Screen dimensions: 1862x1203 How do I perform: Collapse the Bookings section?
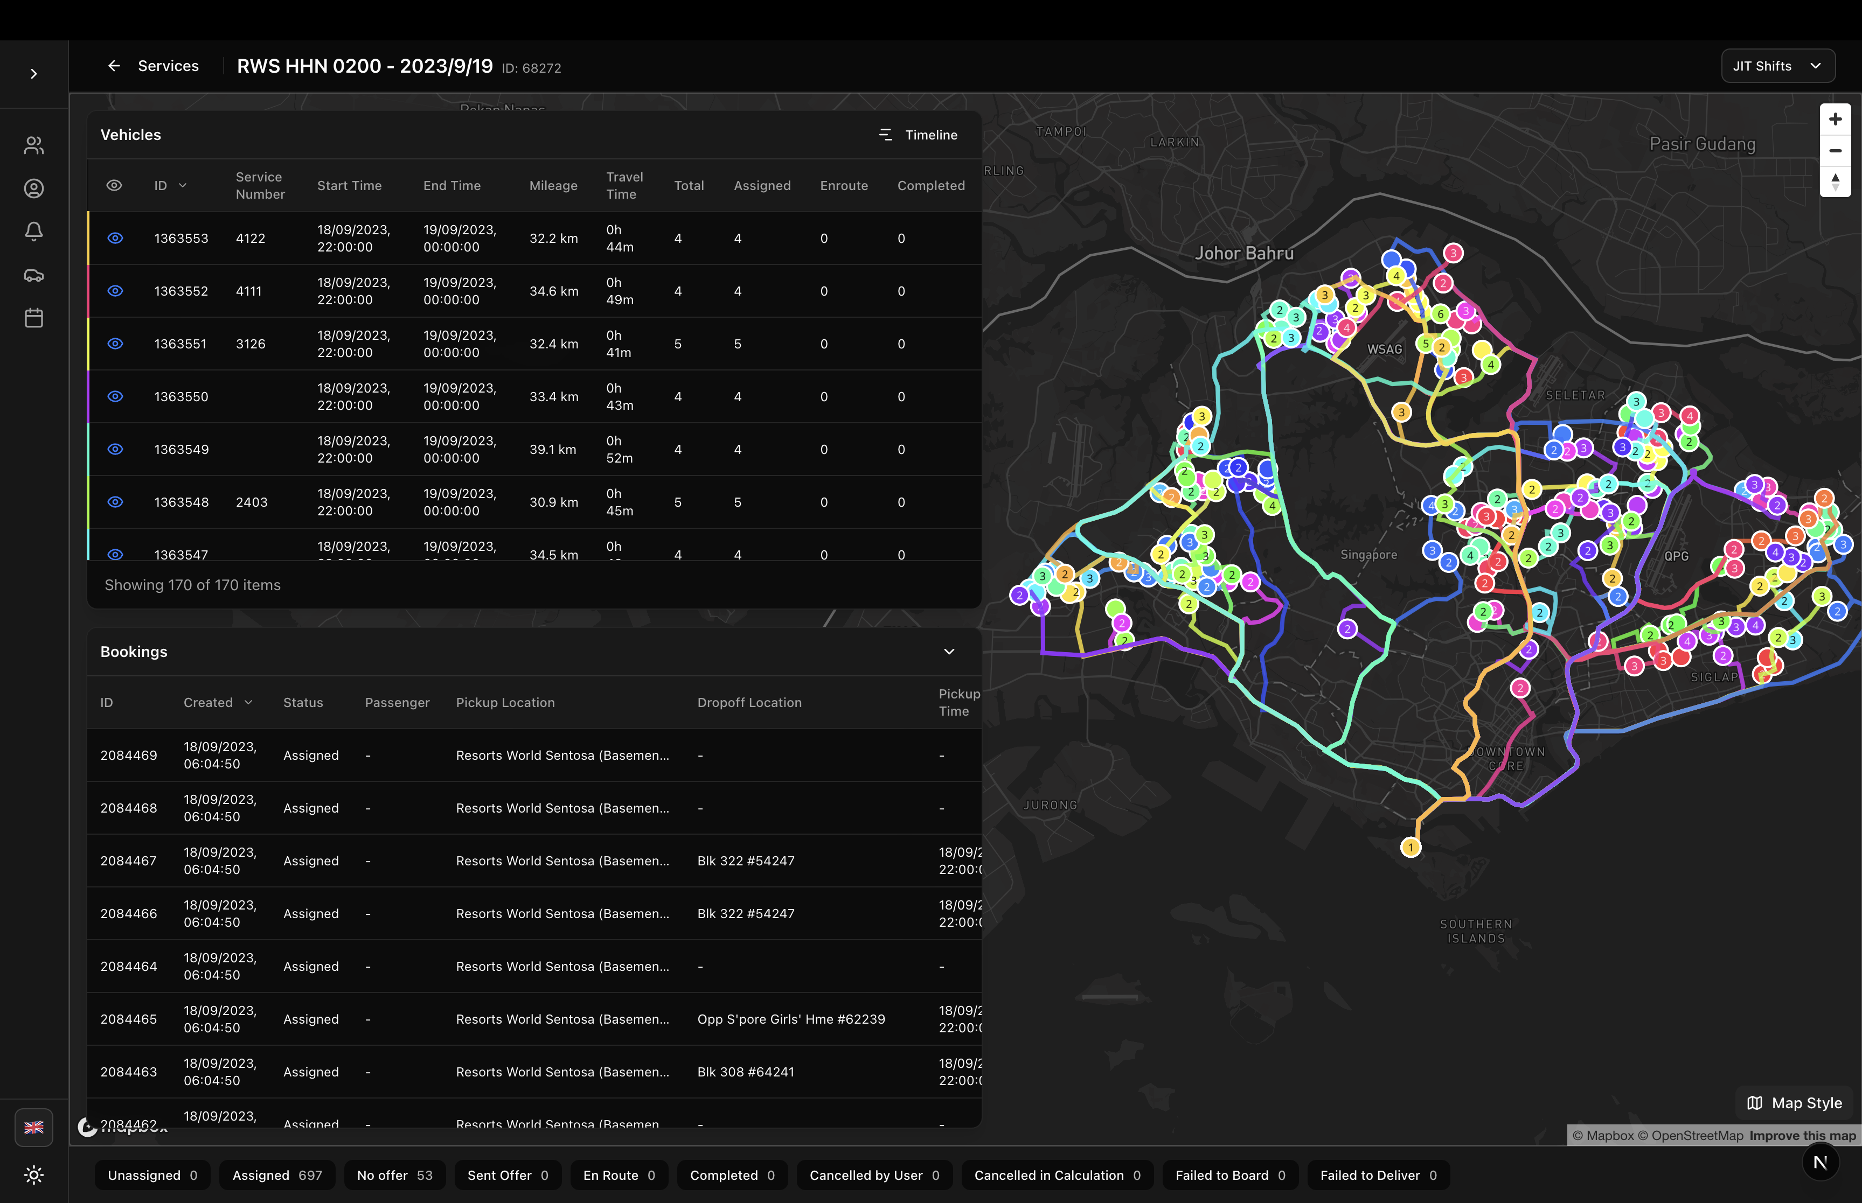click(x=949, y=652)
